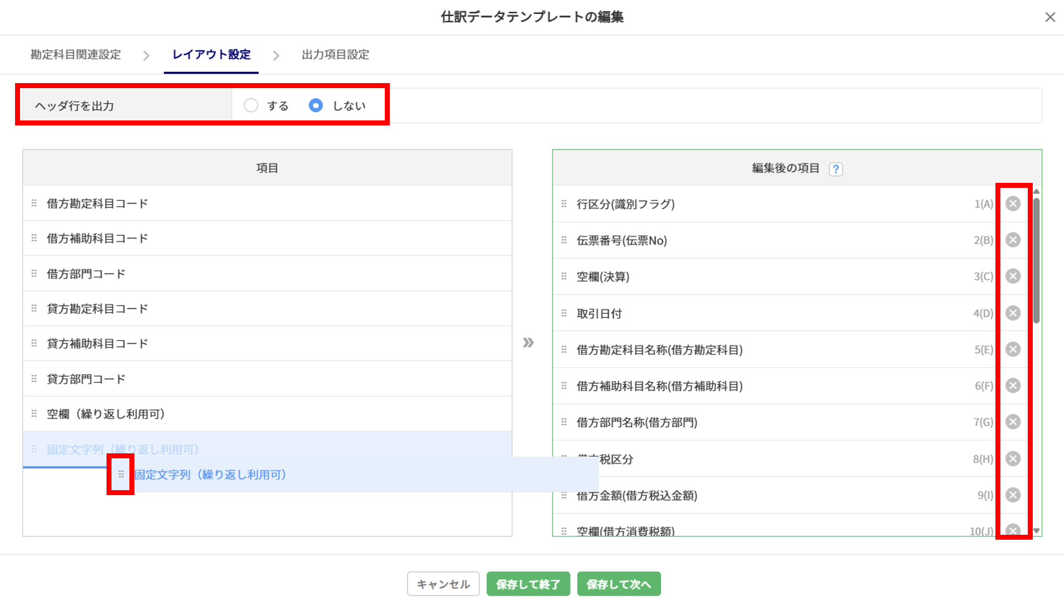This screenshot has width=1064, height=605.
Task: Click the double-arrow move-right icon
Action: [x=528, y=342]
